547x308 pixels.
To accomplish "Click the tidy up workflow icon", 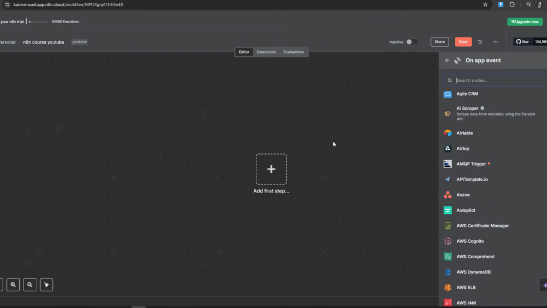I will (x=46, y=284).
